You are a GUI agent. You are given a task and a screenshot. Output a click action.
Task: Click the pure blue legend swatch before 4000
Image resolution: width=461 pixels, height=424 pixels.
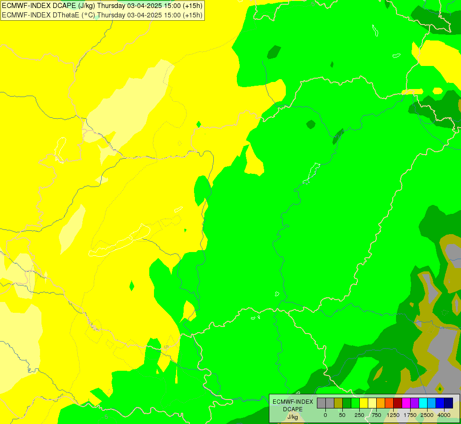click(440, 403)
